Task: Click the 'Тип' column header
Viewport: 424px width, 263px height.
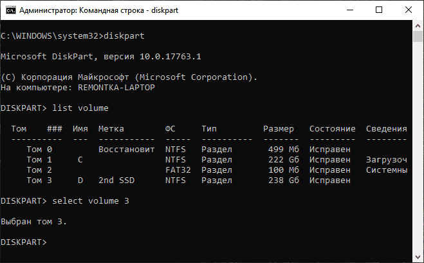Action: tap(209, 129)
